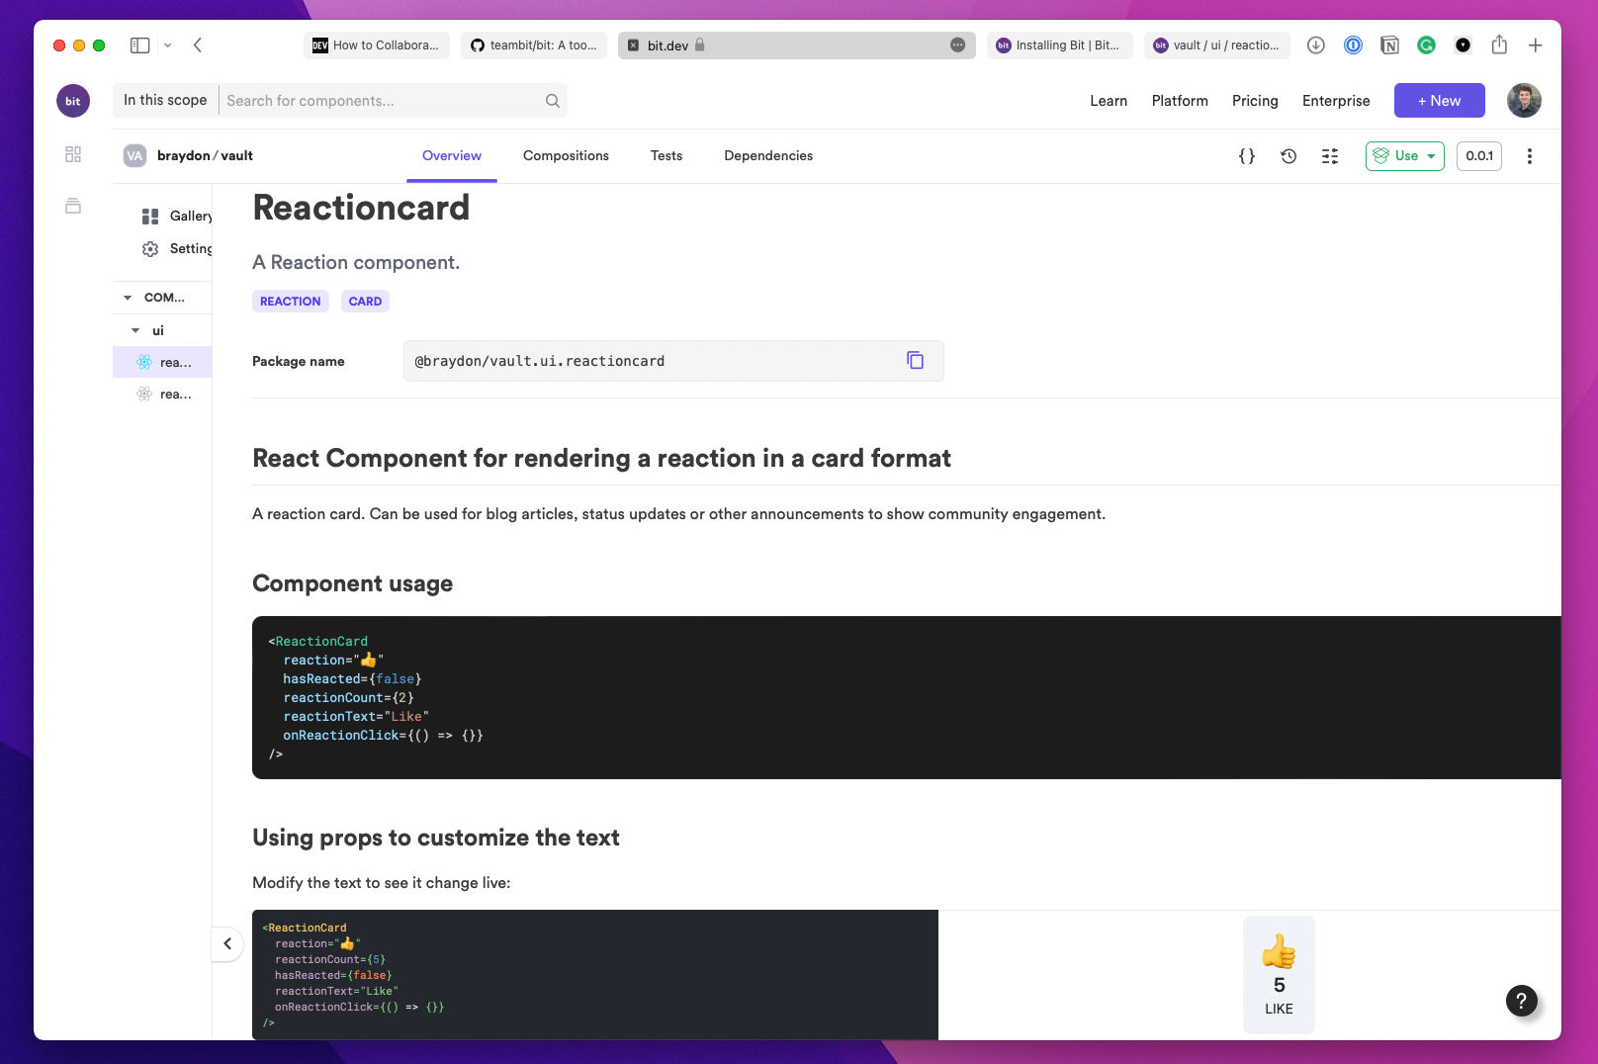
Task: Select the second rea... component in tree
Action: (x=162, y=395)
